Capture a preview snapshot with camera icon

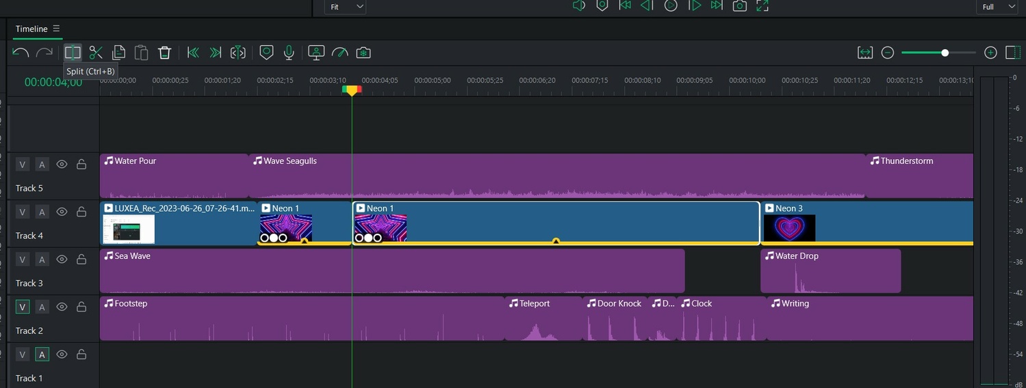(739, 5)
